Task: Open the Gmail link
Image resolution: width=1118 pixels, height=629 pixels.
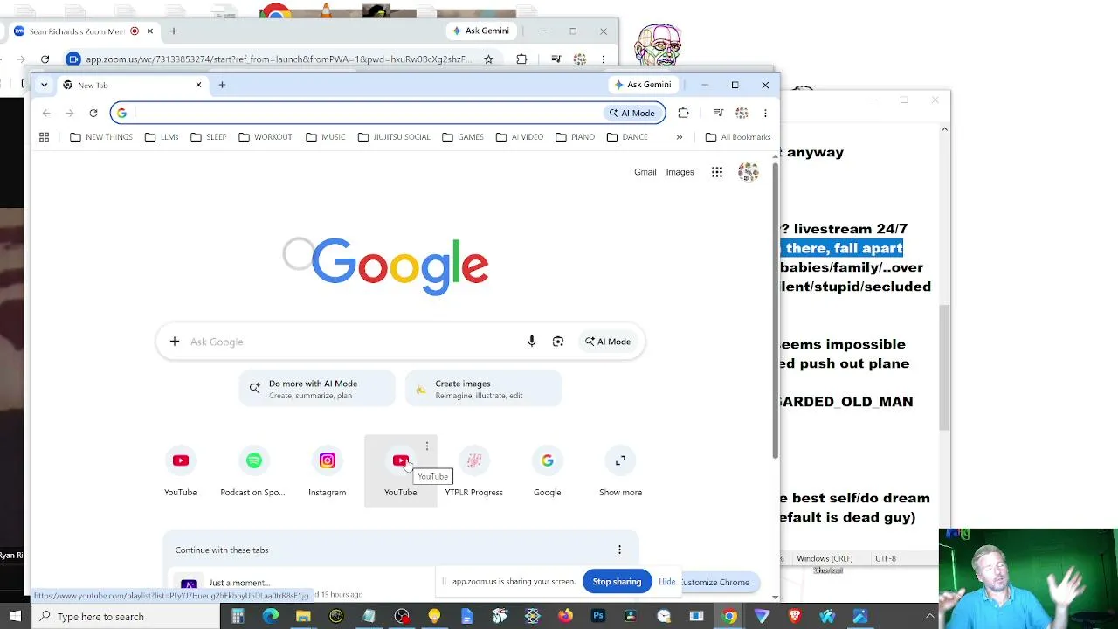Action: pos(645,172)
